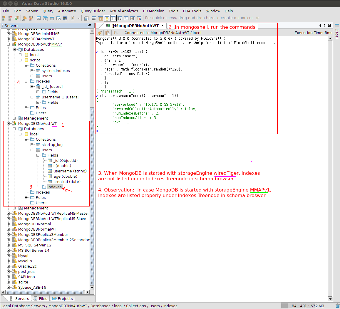The width and height of the screenshot is (340, 309).
Task: Toggle the highlighted grid view toolbar button
Action: click(x=113, y=18)
